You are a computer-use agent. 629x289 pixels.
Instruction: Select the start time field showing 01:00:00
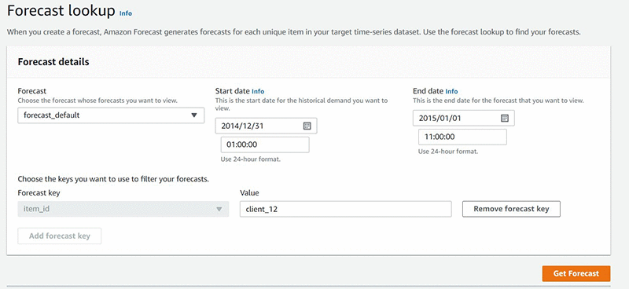(x=265, y=144)
